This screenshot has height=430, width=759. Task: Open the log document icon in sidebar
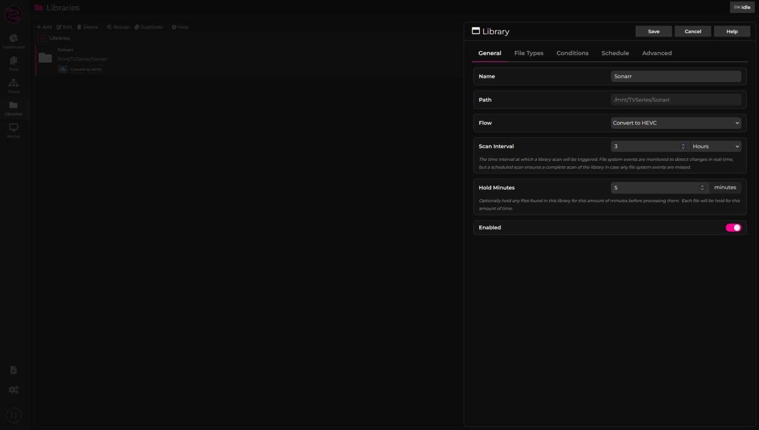[x=13, y=370]
